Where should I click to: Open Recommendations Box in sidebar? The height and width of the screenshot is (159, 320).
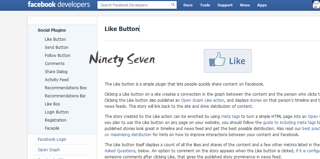point(66,88)
